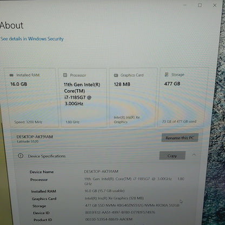
Task: Click the Processor label in specifications
Action: (39, 180)
